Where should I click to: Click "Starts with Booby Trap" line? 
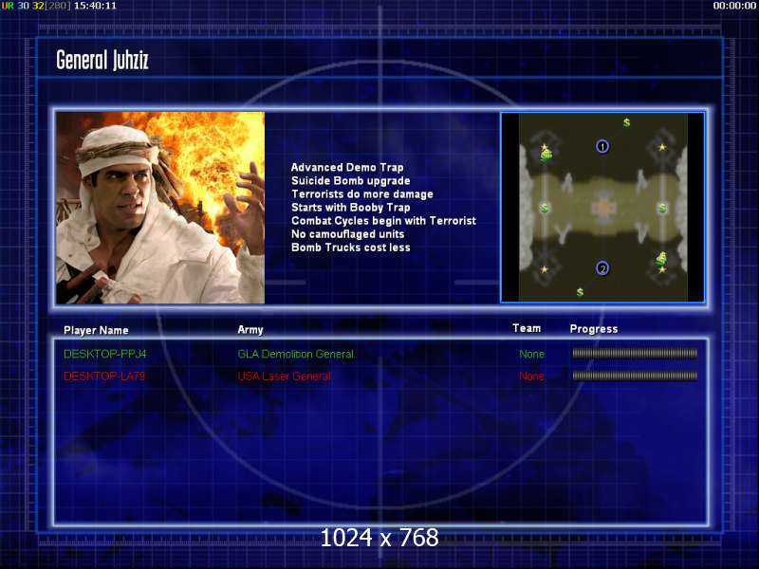tap(350, 208)
